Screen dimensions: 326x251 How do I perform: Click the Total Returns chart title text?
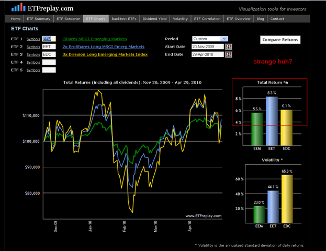132,83
